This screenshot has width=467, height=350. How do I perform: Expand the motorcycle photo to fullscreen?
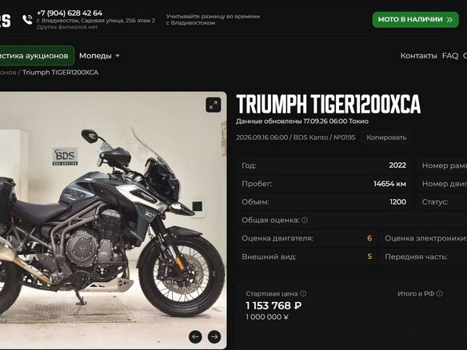[x=214, y=105]
